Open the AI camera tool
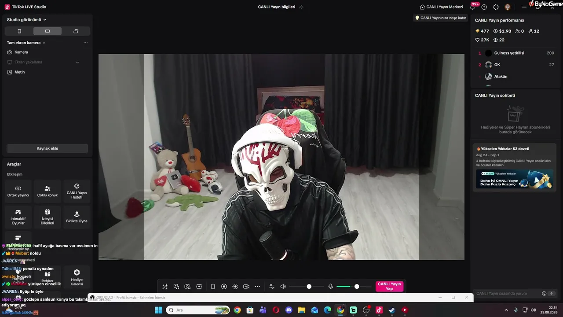The height and width of the screenshot is (317, 563). point(187,287)
